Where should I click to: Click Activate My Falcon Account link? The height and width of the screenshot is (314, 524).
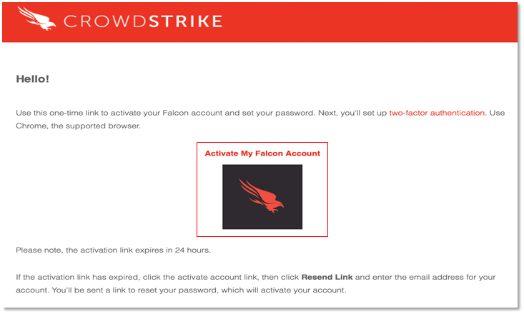click(262, 153)
